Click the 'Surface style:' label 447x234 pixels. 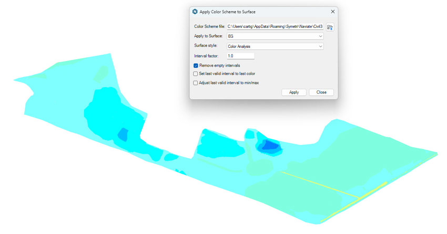tap(206, 46)
